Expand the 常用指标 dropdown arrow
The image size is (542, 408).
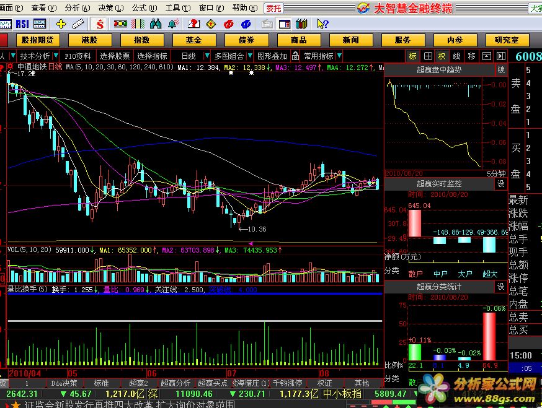click(339, 56)
